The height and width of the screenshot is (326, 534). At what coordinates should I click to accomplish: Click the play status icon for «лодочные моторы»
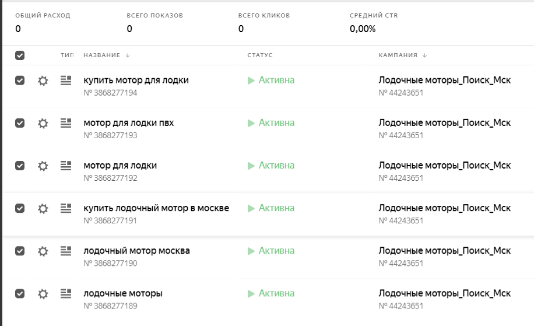coord(251,293)
